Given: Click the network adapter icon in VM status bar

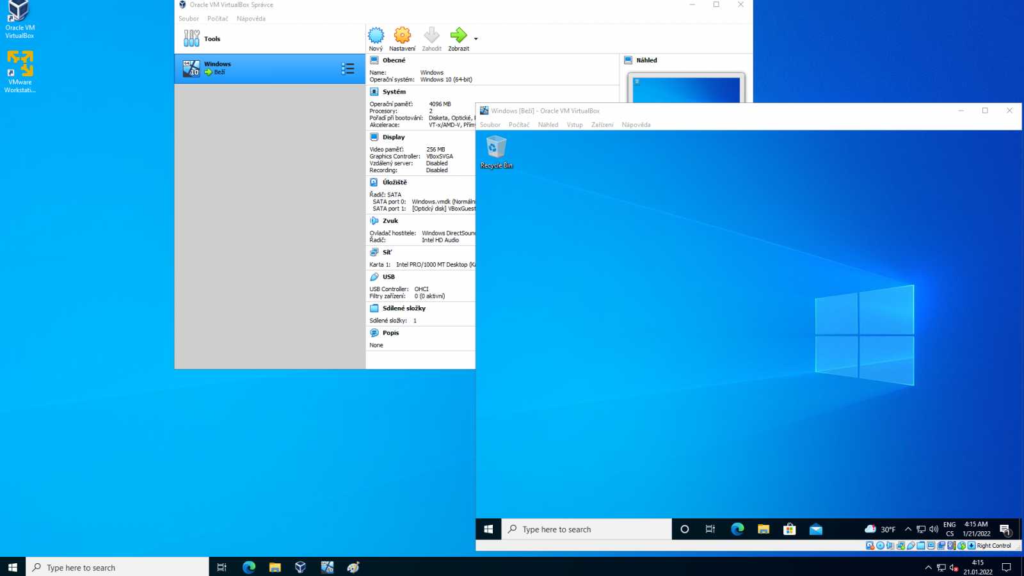Looking at the screenshot, I should [900, 546].
